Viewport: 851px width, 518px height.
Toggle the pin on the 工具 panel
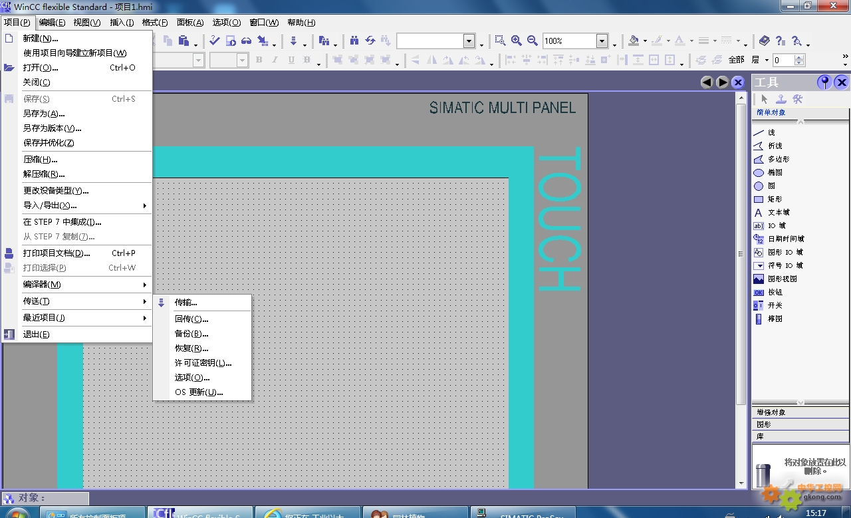coord(825,82)
